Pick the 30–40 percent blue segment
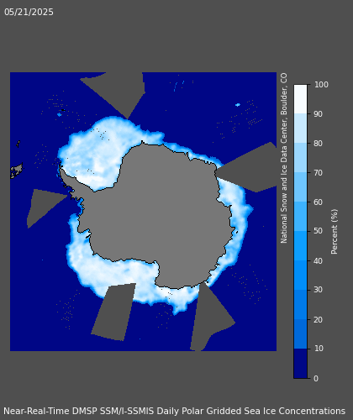The width and height of the screenshot is (353, 420). click(300, 276)
